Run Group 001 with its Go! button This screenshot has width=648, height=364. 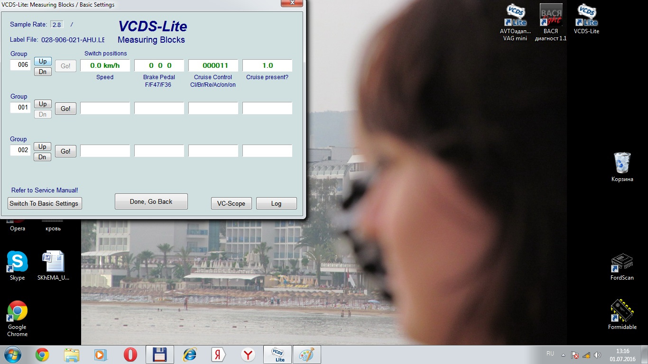tap(65, 109)
